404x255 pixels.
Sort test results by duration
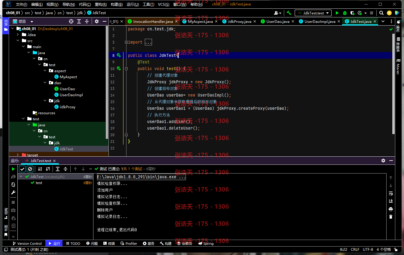48,169
